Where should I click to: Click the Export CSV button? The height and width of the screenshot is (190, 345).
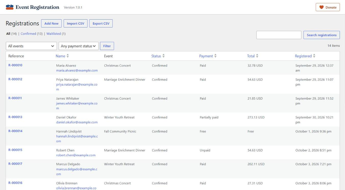[x=101, y=23]
